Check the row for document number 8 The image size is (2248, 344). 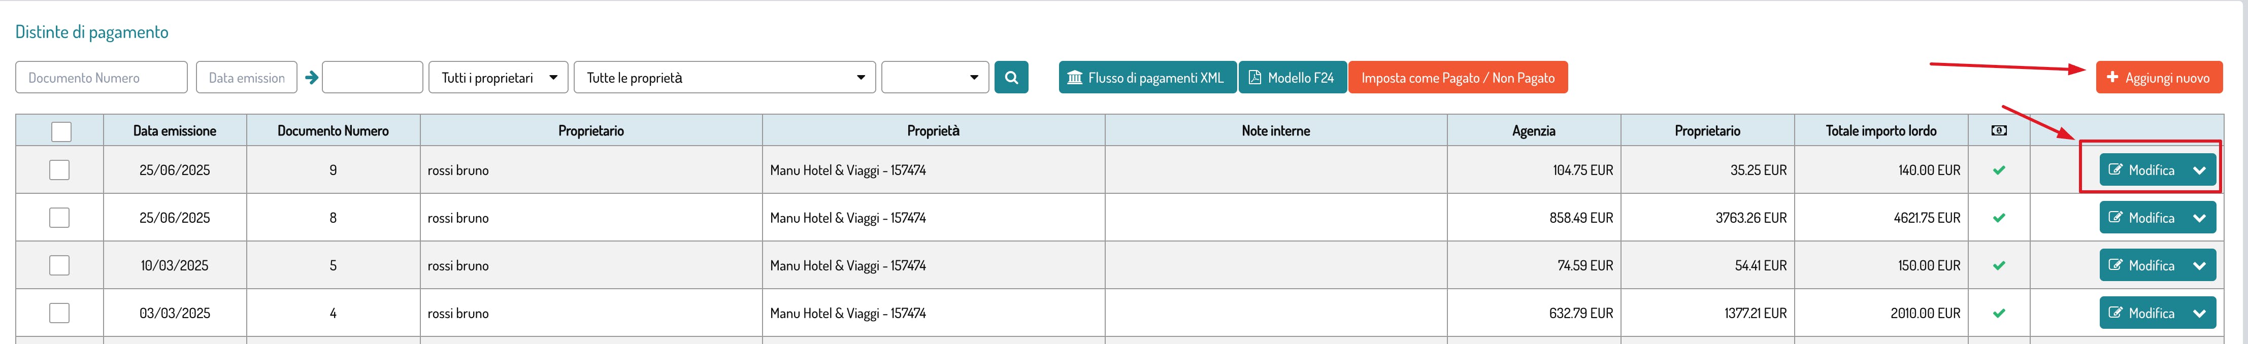pos(59,217)
